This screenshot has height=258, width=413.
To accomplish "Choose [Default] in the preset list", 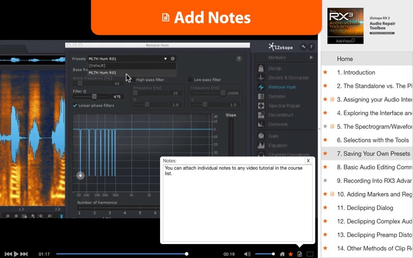I will click(x=132, y=66).
